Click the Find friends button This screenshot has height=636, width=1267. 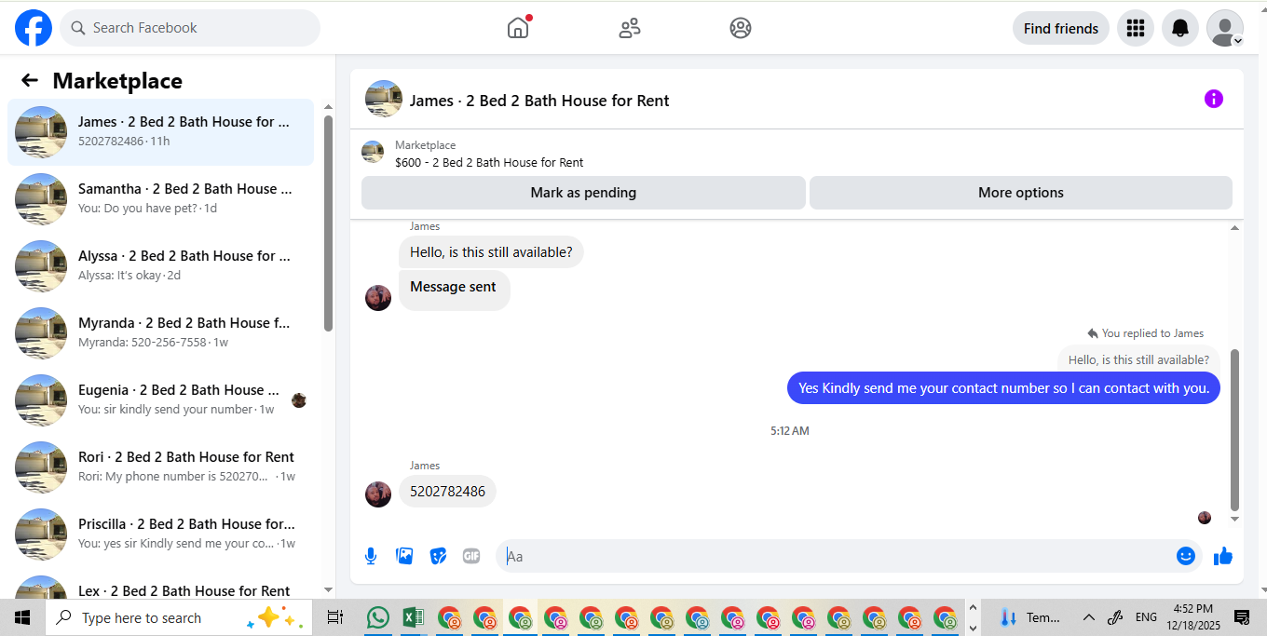(x=1061, y=28)
